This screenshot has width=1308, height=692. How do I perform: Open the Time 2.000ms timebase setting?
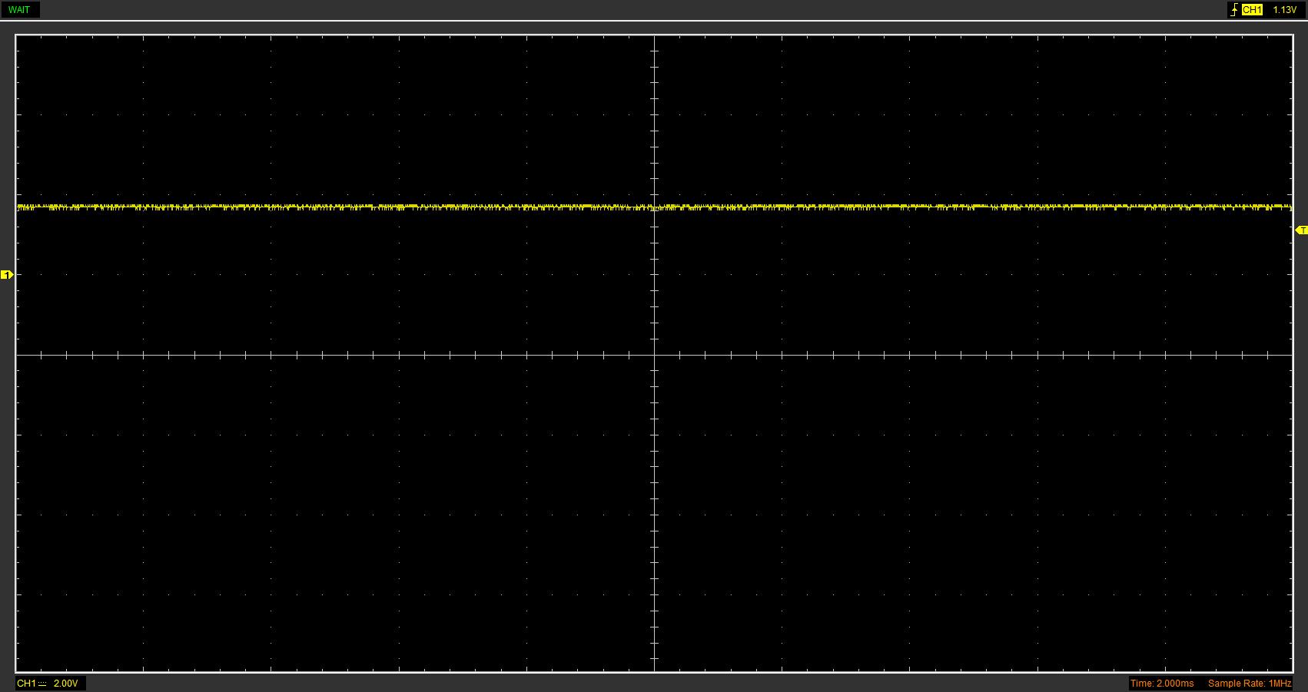[1162, 684]
